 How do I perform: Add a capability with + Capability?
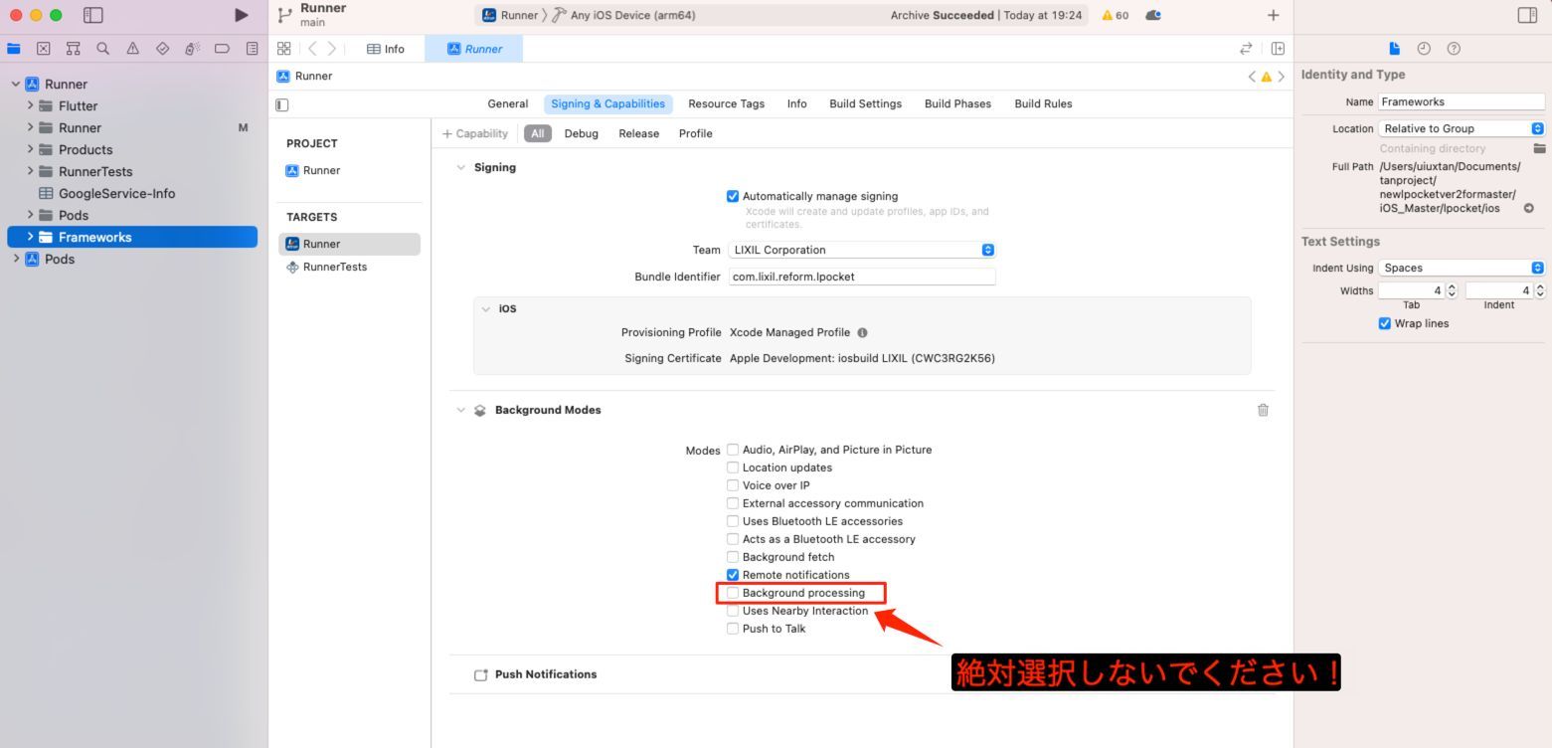[474, 133]
